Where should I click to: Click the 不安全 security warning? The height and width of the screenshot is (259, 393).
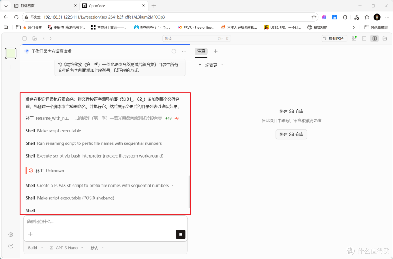tap(33, 17)
